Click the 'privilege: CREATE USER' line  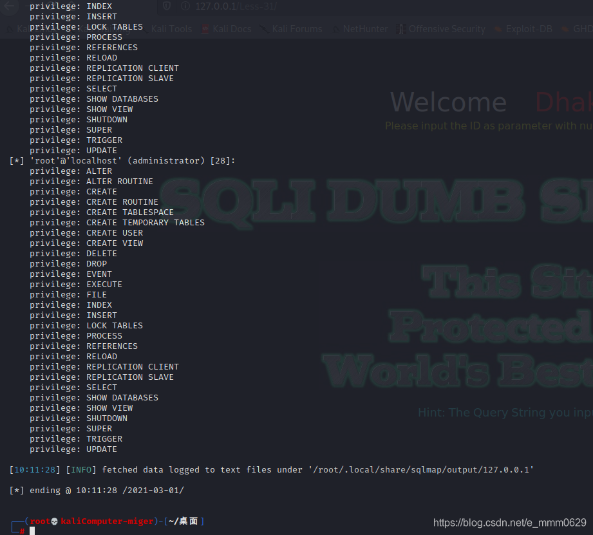pos(86,233)
